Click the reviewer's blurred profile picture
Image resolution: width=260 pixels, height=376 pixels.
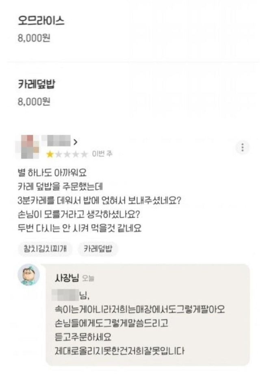click(27, 147)
